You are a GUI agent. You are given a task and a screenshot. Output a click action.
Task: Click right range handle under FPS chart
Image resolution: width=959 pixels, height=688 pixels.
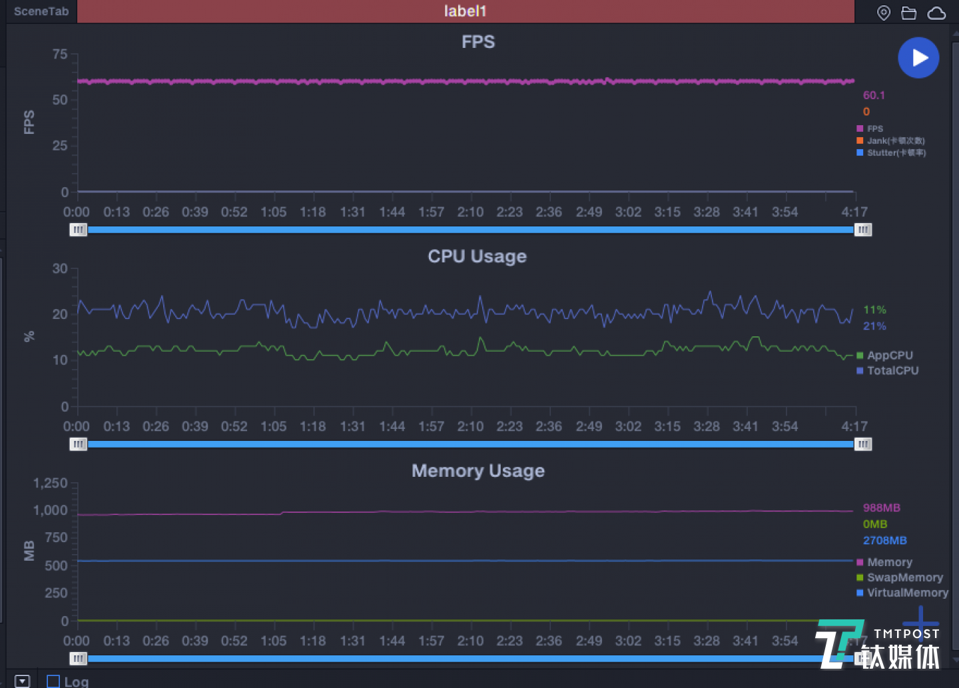(x=863, y=230)
